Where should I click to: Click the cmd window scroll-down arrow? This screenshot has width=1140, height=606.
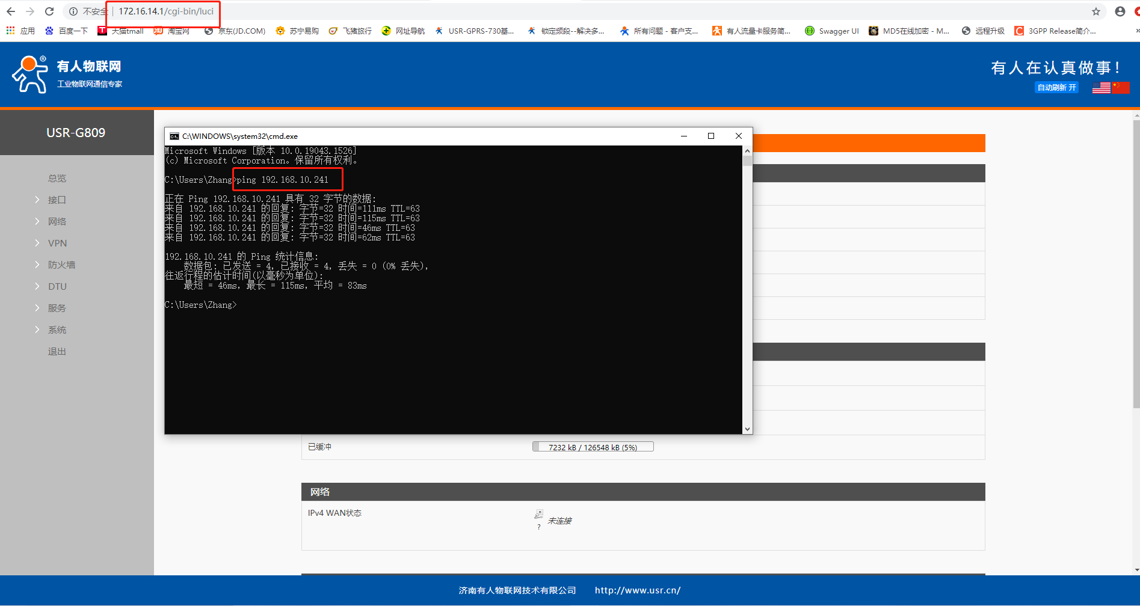[747, 429]
